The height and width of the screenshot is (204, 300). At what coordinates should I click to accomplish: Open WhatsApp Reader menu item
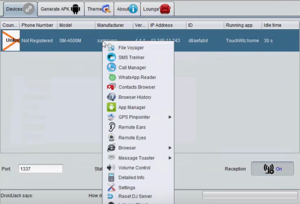coord(138,77)
